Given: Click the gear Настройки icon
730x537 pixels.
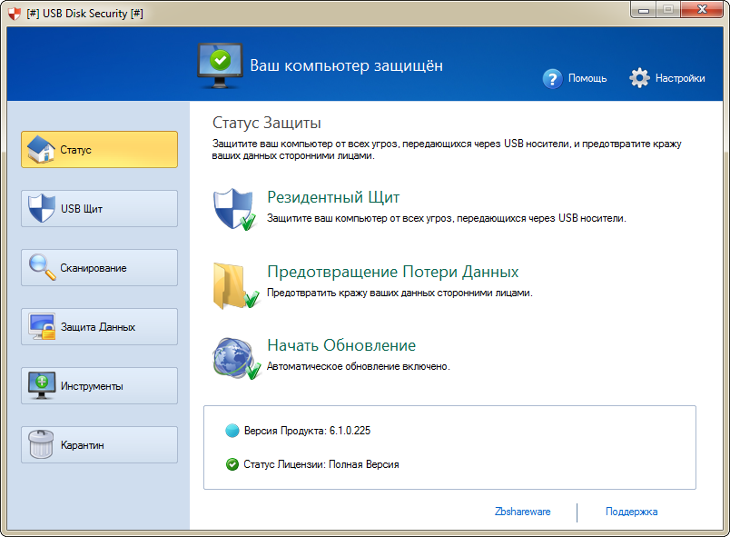Looking at the screenshot, I should point(639,78).
